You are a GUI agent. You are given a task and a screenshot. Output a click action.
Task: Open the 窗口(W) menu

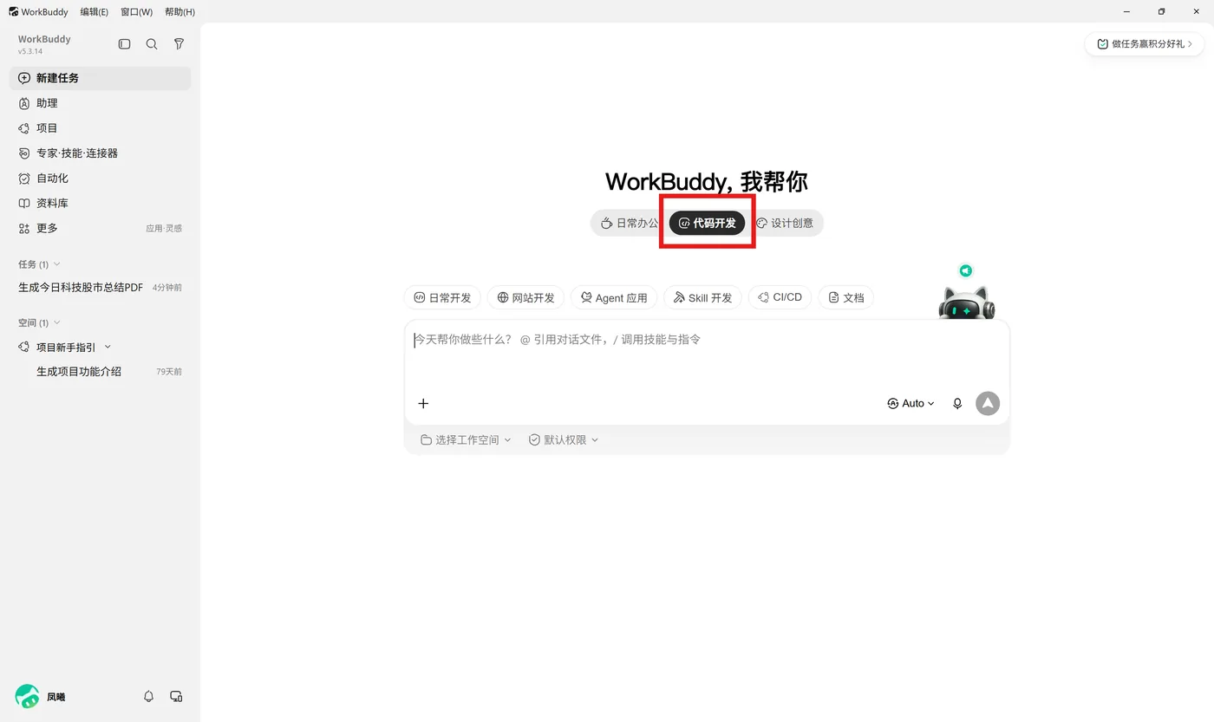point(136,12)
